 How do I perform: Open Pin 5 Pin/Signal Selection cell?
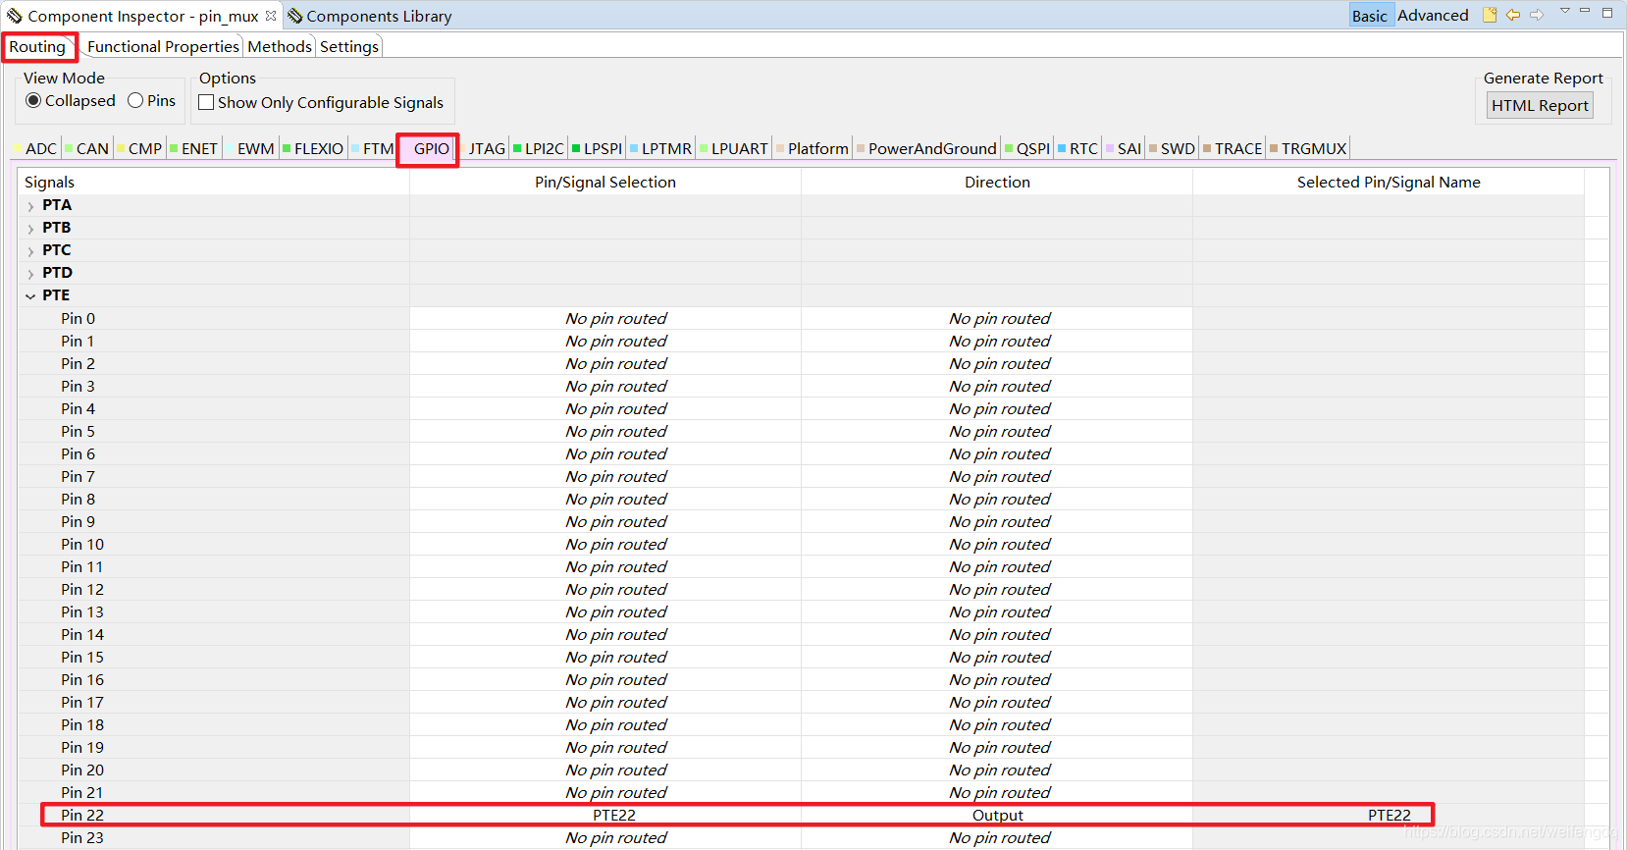click(x=605, y=431)
